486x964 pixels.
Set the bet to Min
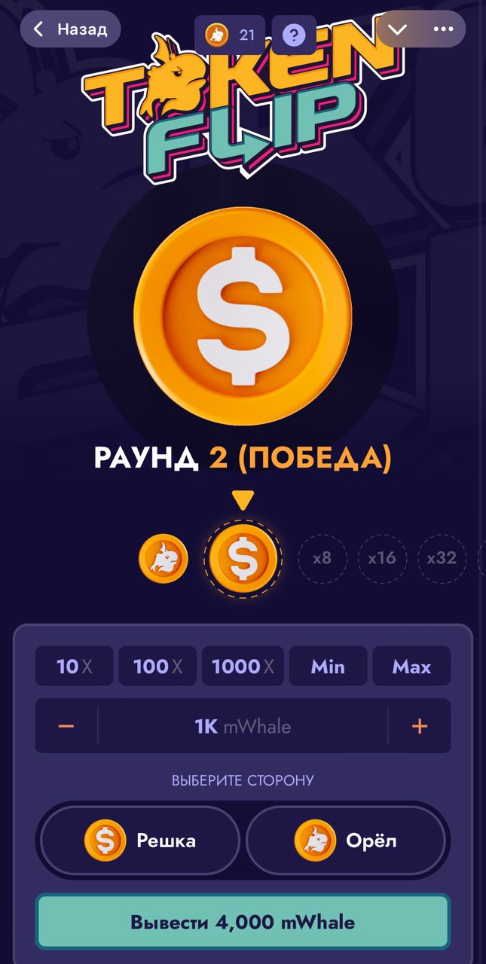[328, 666]
